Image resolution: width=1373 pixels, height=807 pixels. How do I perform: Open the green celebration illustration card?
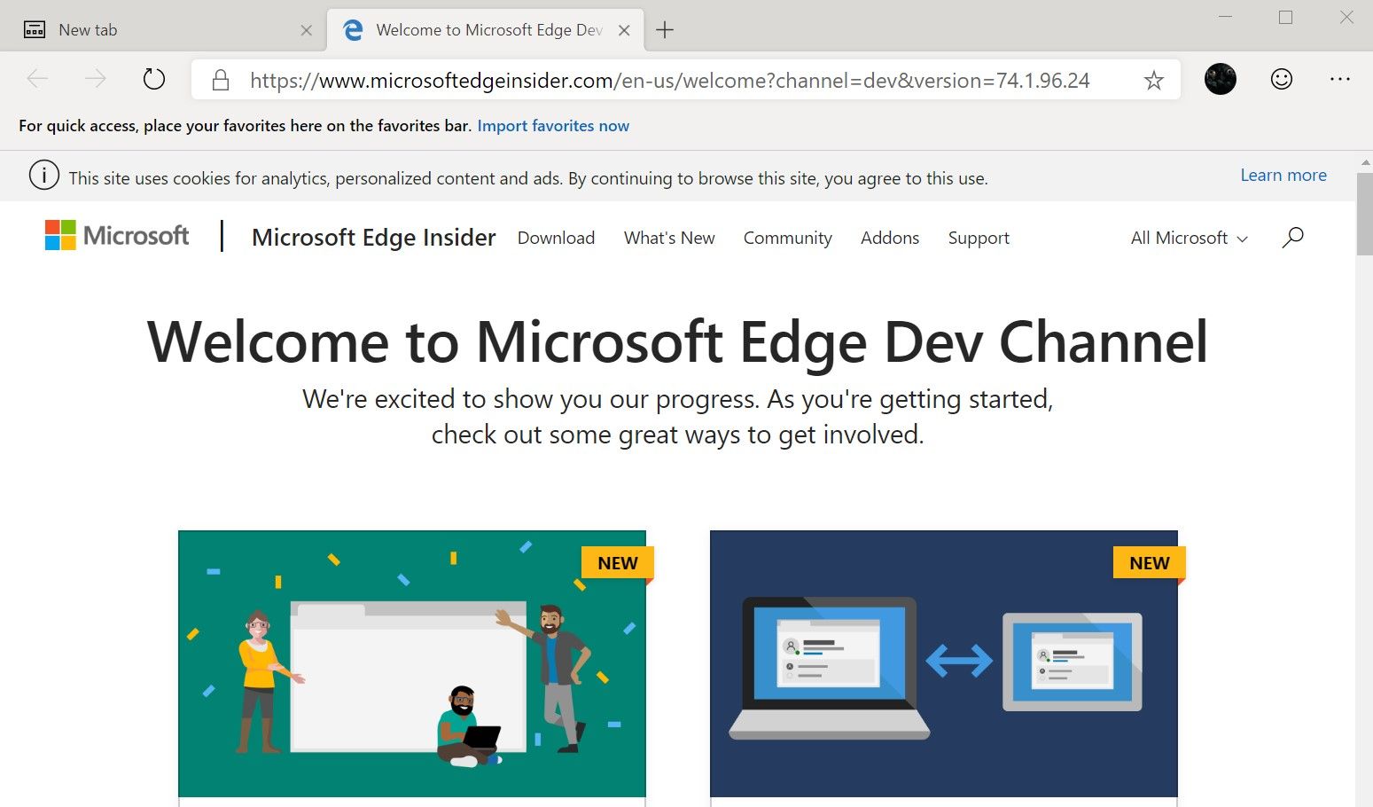pos(412,664)
